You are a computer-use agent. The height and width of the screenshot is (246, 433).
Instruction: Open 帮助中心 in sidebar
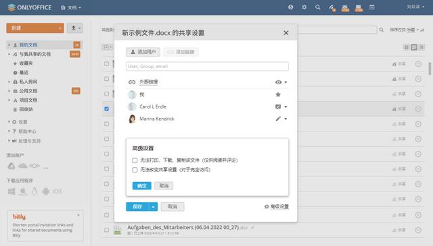[x=27, y=131]
